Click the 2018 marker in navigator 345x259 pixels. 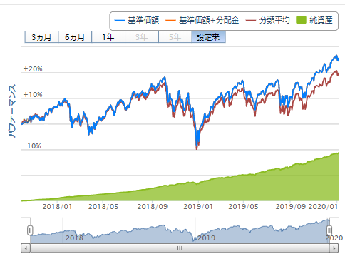74,238
